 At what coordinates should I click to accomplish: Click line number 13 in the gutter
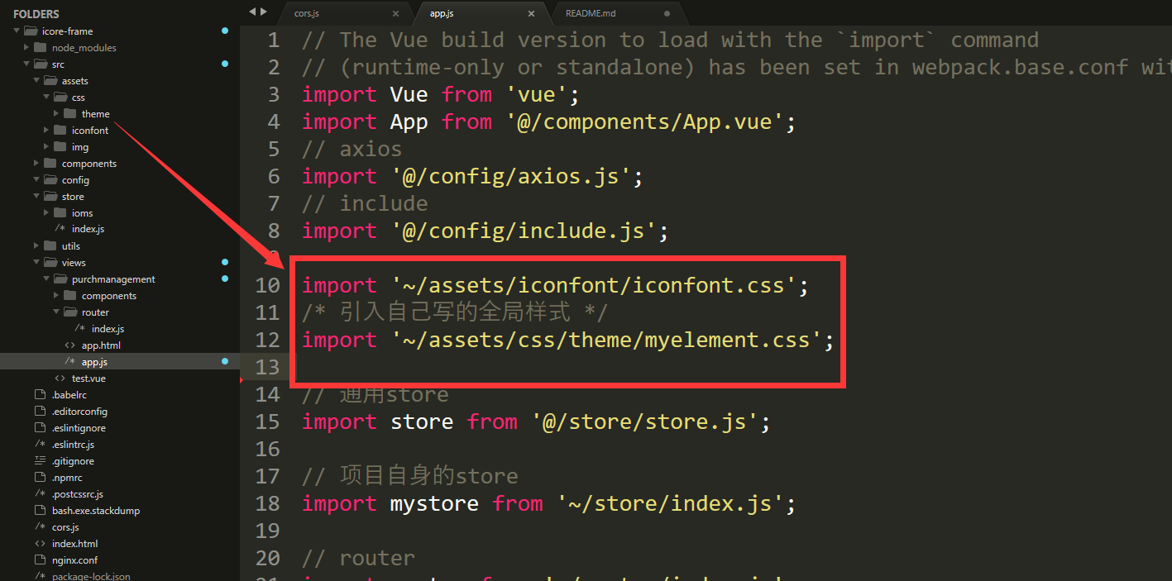pyautogui.click(x=268, y=366)
